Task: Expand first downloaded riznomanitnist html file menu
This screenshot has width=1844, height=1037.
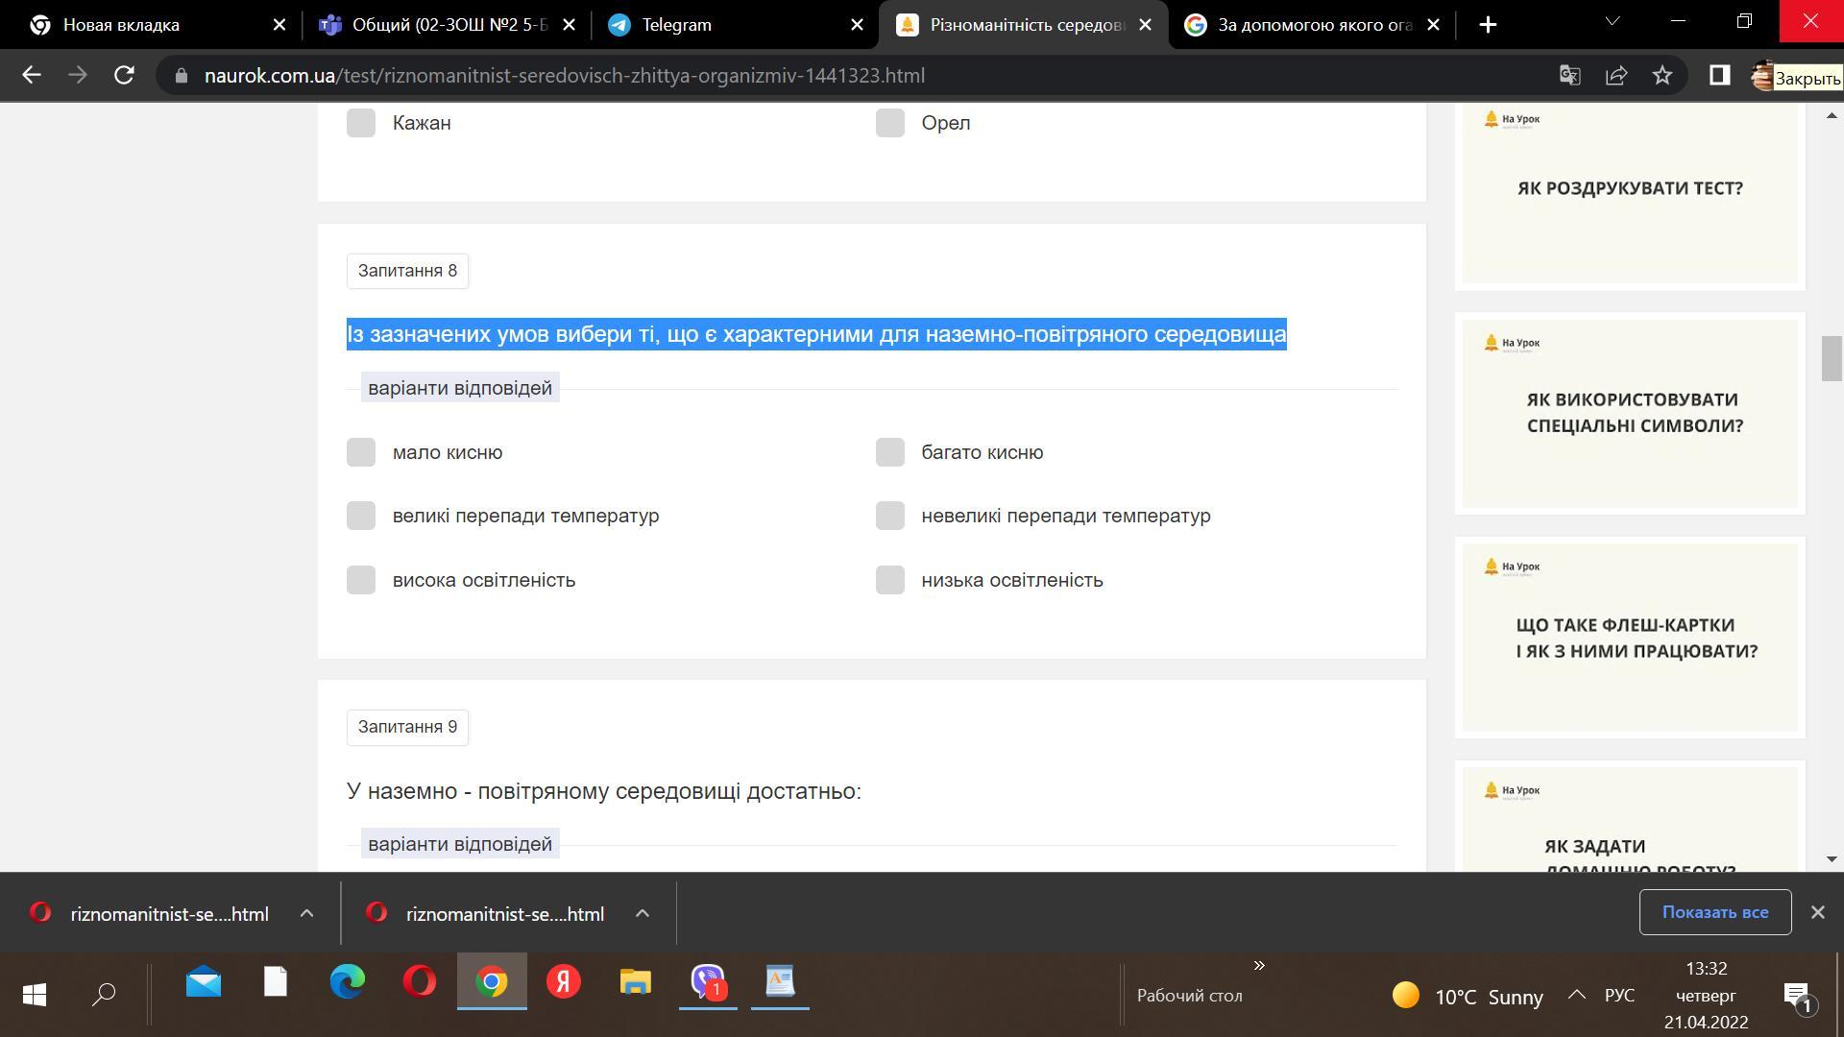Action: (x=306, y=914)
